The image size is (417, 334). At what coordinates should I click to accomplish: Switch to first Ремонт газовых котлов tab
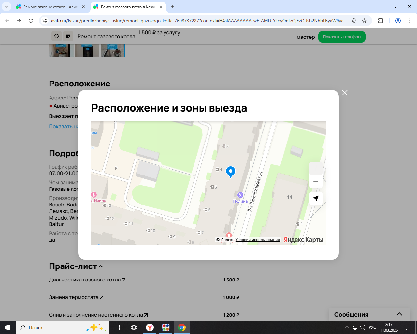click(x=50, y=7)
